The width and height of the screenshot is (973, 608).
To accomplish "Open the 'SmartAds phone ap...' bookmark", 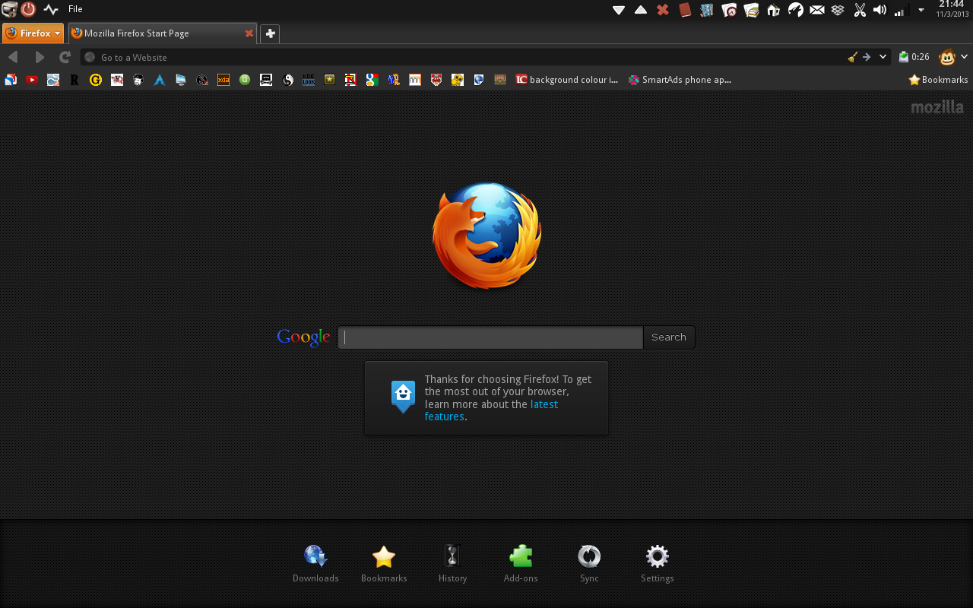I will (680, 79).
